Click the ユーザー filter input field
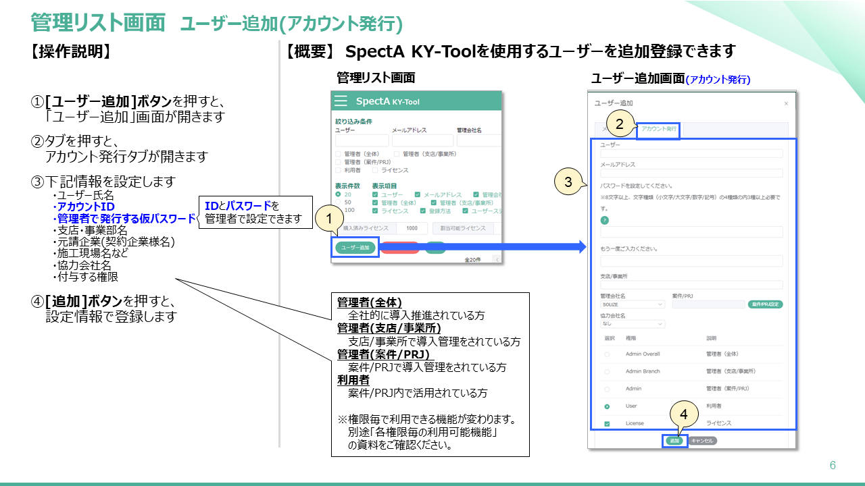Screen dimensions: 865x486 click(362, 140)
